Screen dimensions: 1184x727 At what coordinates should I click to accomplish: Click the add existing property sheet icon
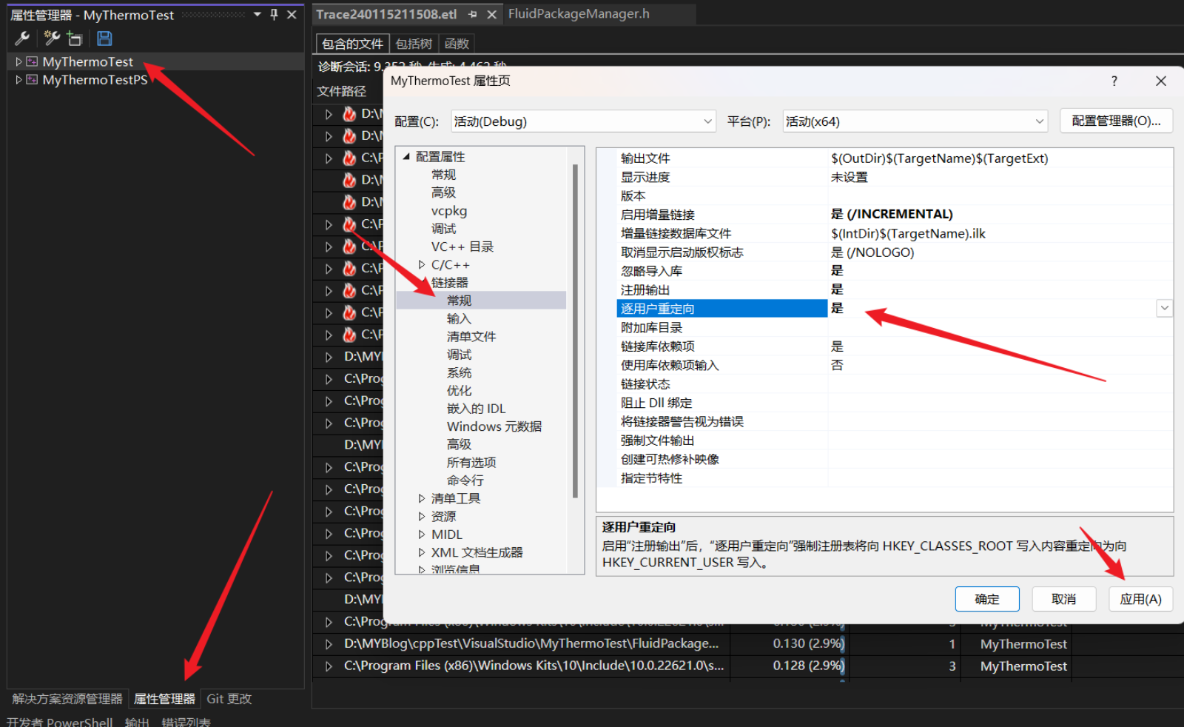(75, 38)
